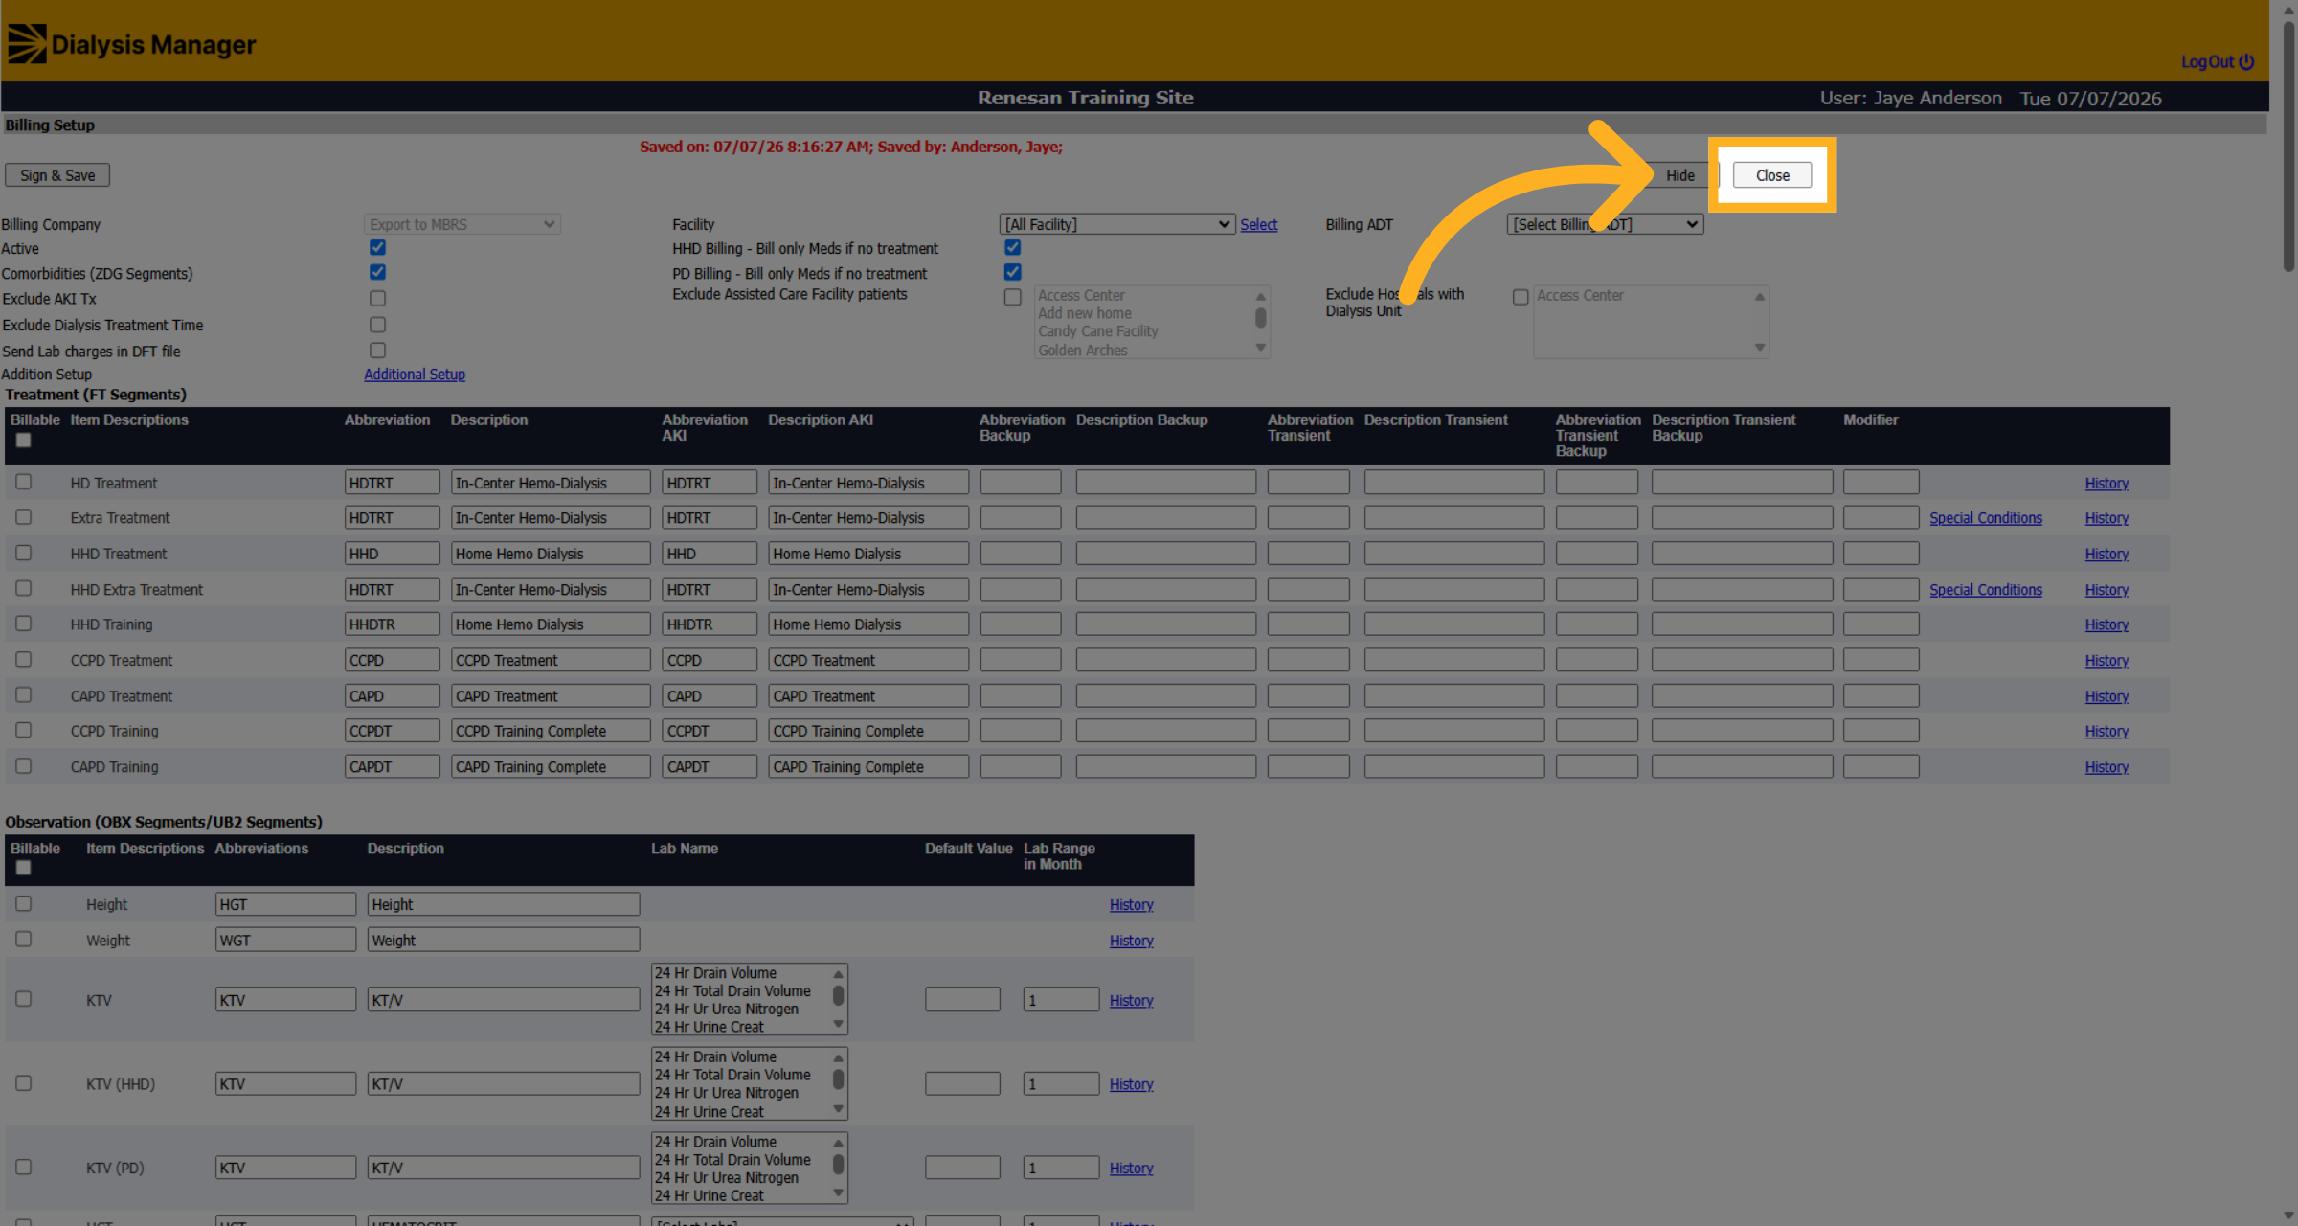
Task: Click the Sign & Save button
Action: [x=57, y=175]
